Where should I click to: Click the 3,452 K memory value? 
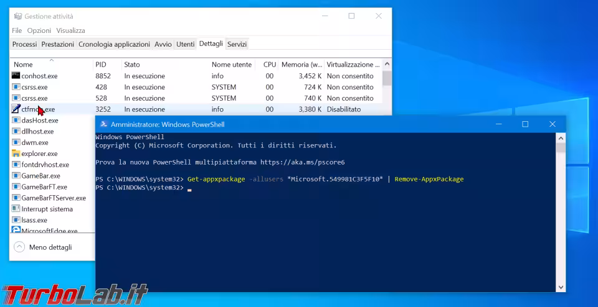(x=310, y=76)
